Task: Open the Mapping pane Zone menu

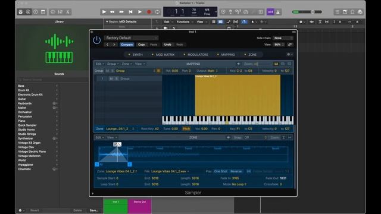Action: point(127,64)
